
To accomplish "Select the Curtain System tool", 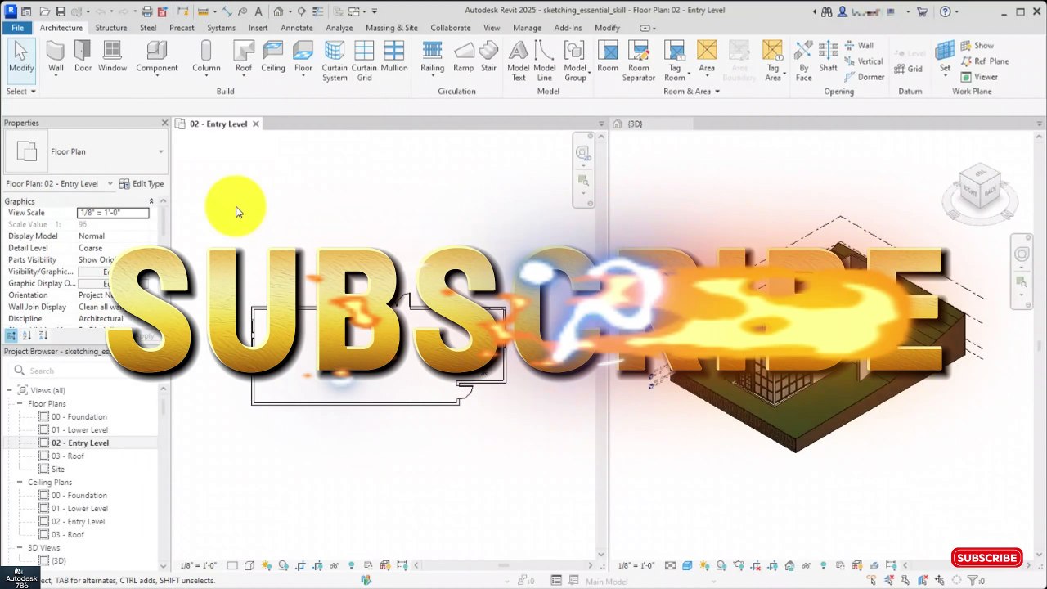I will [x=335, y=61].
